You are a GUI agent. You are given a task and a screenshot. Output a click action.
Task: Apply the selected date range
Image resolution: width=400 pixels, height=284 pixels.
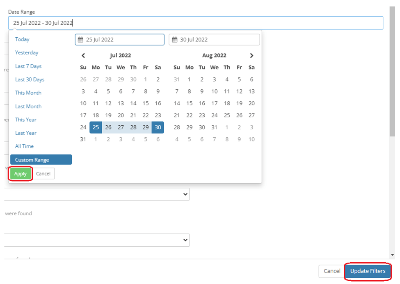click(x=20, y=173)
